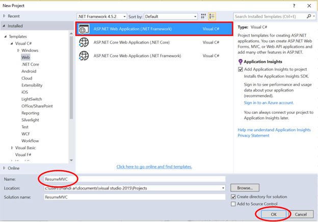
Task: Open the Location path dropdown
Action: pos(223,188)
